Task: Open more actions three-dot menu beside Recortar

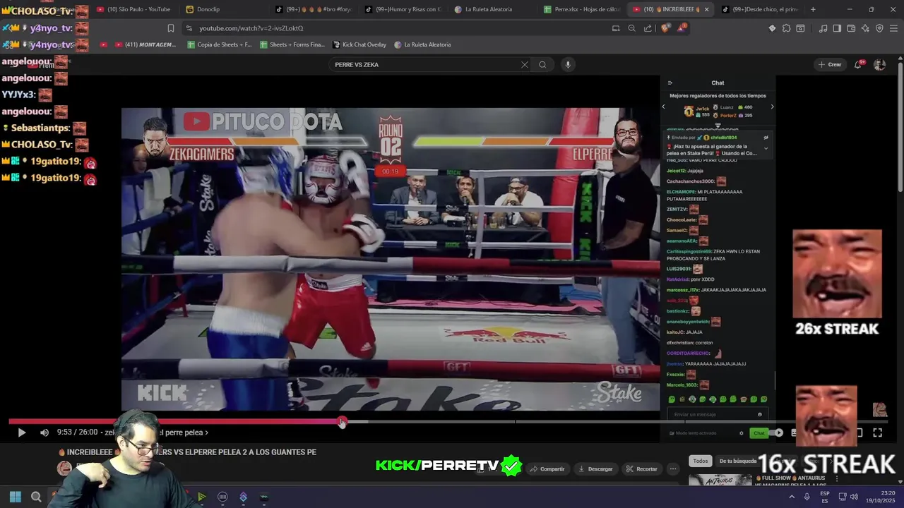Action: coord(673,468)
